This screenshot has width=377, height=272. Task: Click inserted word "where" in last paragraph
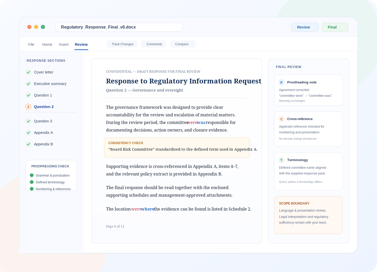(x=148, y=209)
